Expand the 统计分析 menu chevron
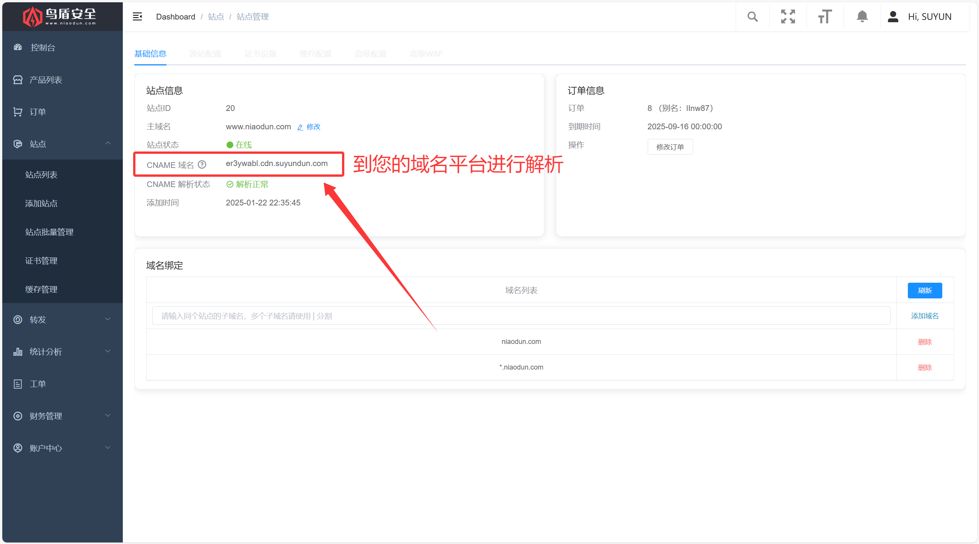 (x=108, y=351)
